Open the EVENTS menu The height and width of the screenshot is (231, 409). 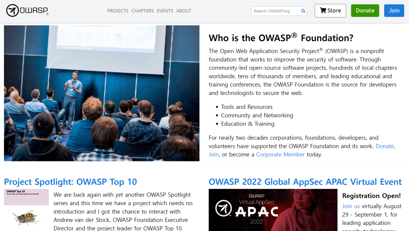pos(165,10)
